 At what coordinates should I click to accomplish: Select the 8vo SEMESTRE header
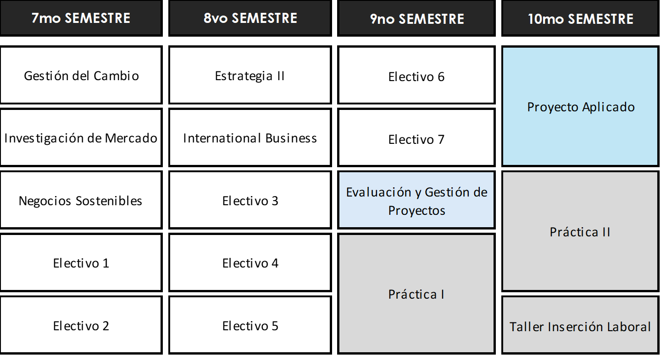(x=250, y=18)
